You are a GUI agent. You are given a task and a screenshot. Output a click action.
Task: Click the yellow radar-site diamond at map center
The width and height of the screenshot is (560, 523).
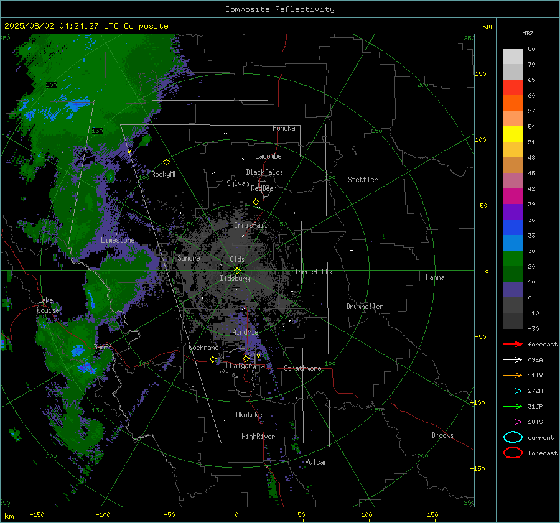pos(237,271)
